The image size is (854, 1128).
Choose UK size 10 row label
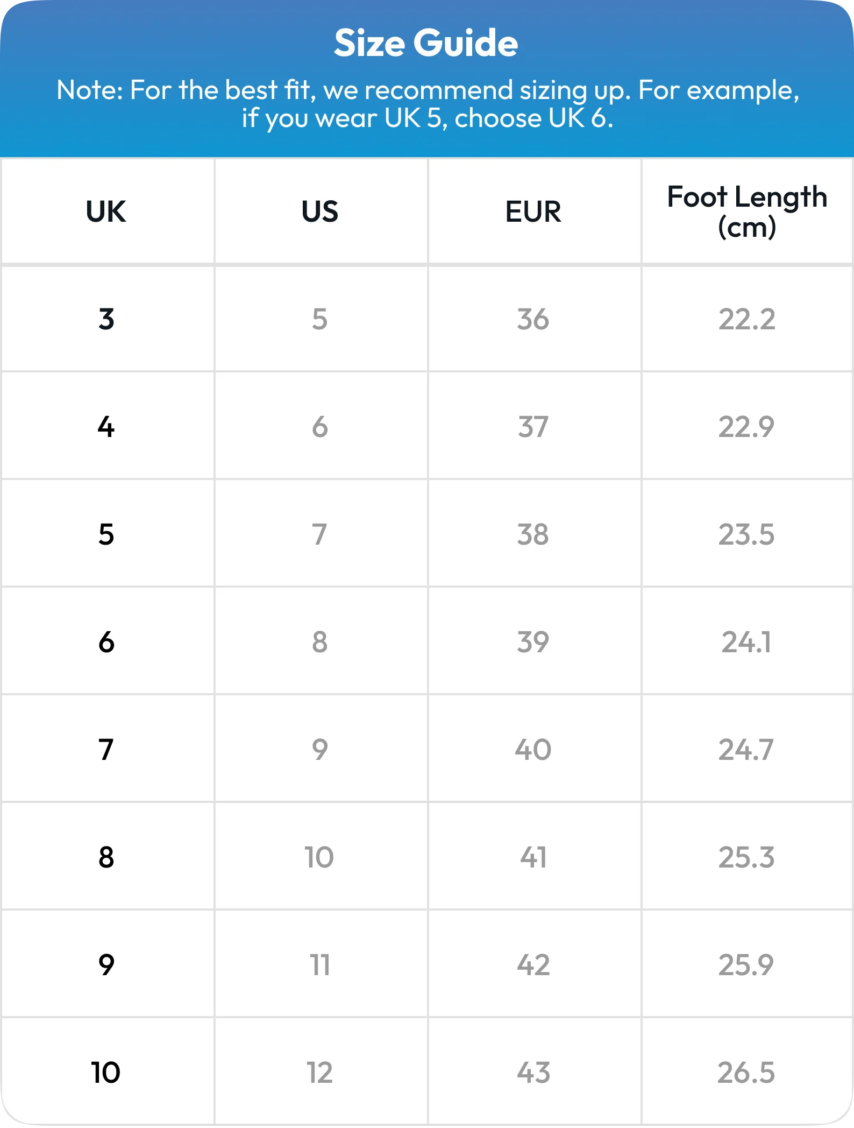[106, 1072]
